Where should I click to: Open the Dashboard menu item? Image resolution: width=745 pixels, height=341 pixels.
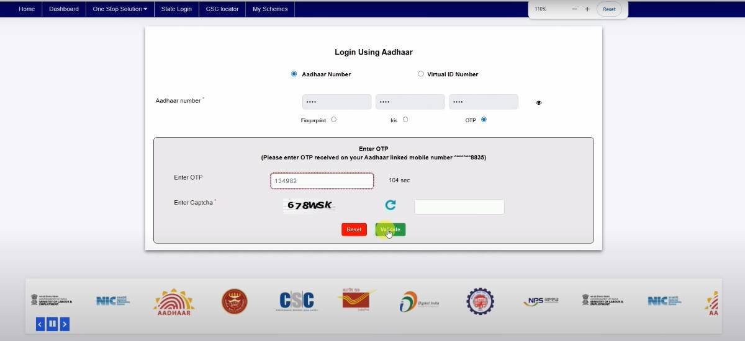point(64,9)
